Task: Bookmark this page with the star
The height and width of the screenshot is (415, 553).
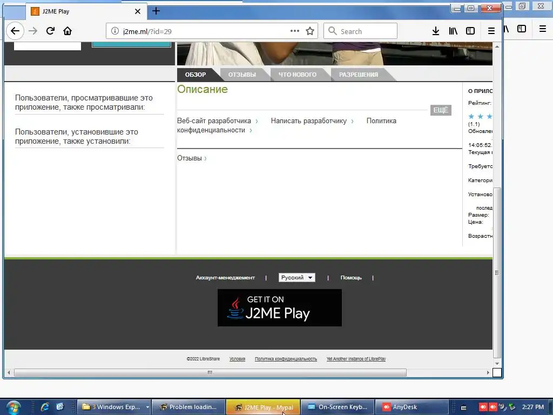Action: 310,31
